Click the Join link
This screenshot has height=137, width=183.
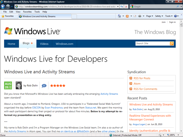[x=164, y=22]
